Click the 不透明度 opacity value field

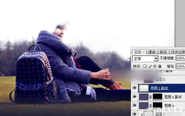180,58
